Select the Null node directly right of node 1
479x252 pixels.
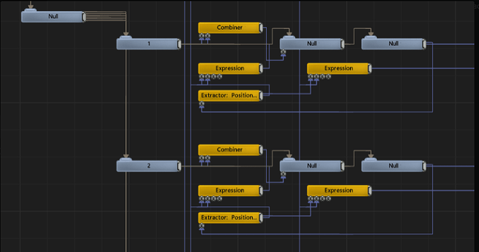coord(312,44)
